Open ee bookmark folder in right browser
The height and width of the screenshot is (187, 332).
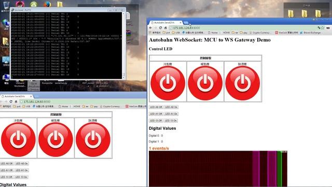(x=235, y=33)
